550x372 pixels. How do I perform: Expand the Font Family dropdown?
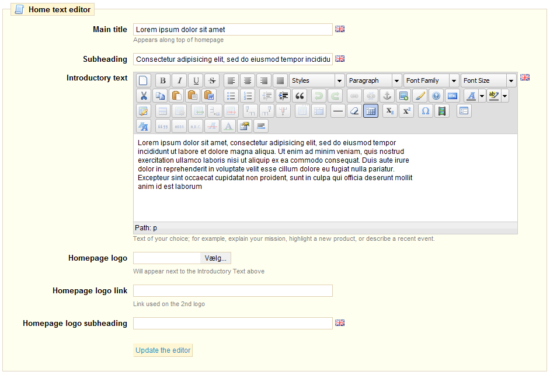point(431,80)
